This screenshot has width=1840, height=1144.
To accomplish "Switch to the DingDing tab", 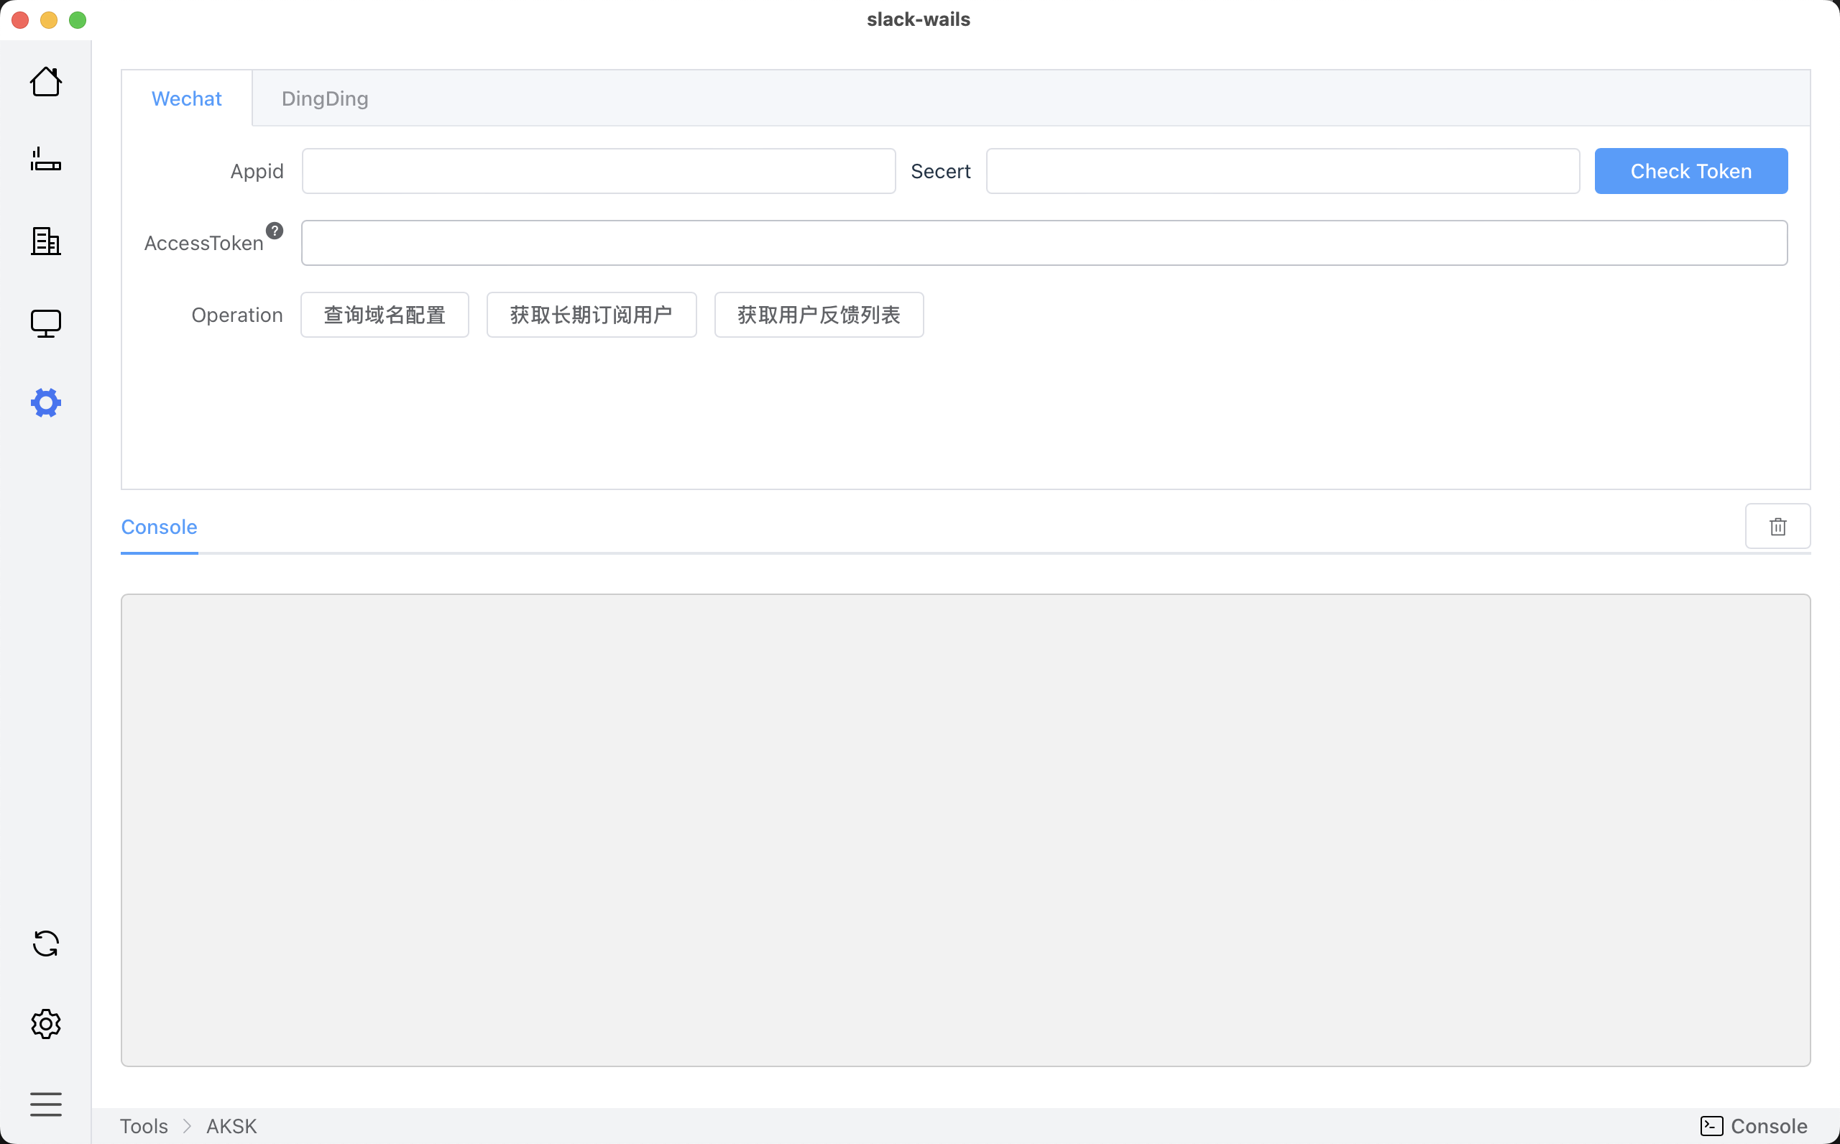I will [x=325, y=98].
